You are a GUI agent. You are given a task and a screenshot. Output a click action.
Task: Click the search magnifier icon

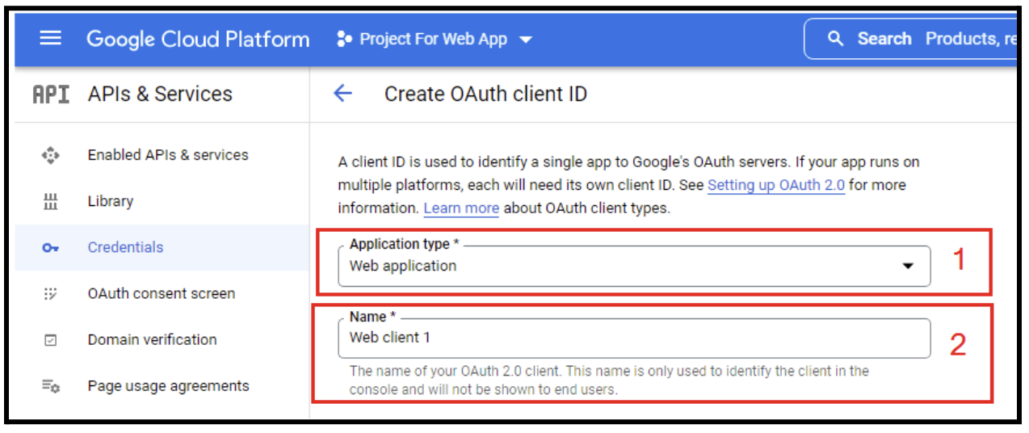point(836,39)
